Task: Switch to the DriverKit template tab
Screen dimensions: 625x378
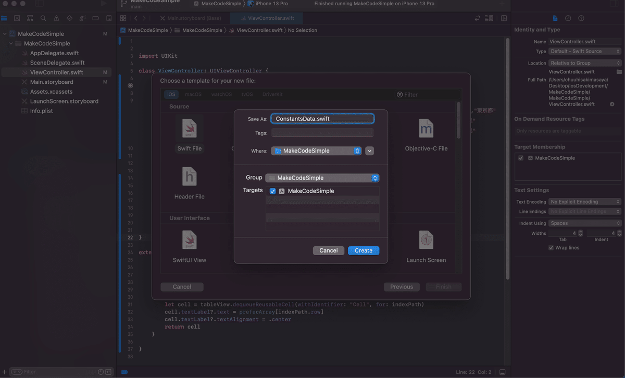Action: [272, 95]
